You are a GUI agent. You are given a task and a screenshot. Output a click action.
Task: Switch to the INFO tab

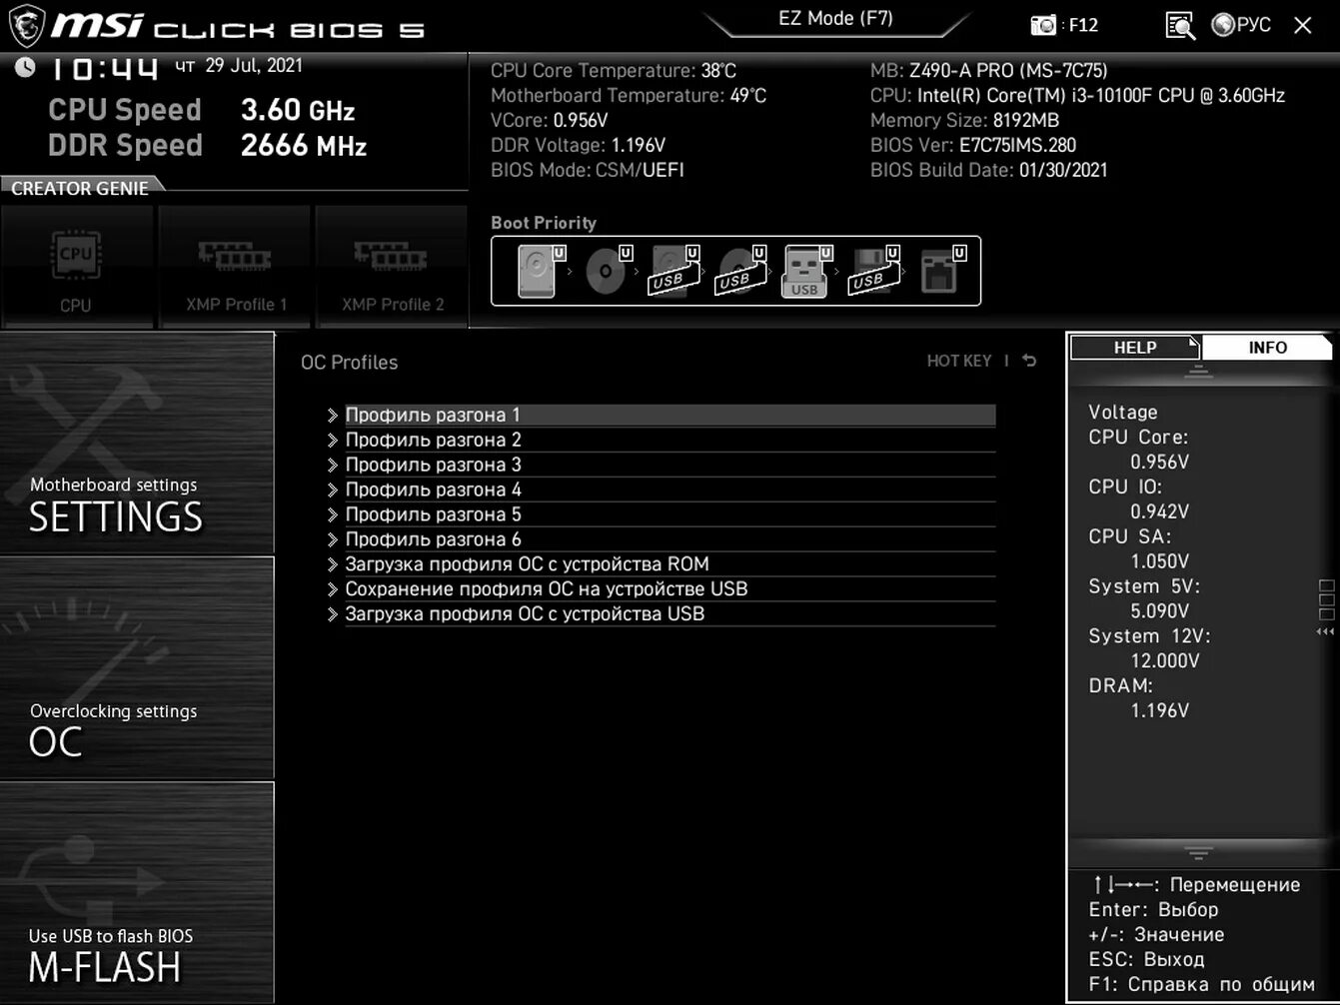coord(1267,348)
